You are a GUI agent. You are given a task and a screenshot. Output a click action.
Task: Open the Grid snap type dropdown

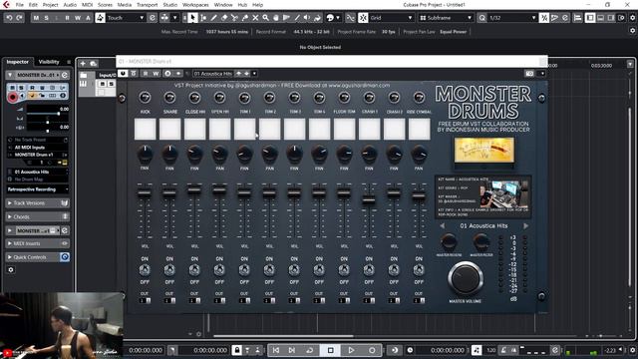tap(392, 18)
